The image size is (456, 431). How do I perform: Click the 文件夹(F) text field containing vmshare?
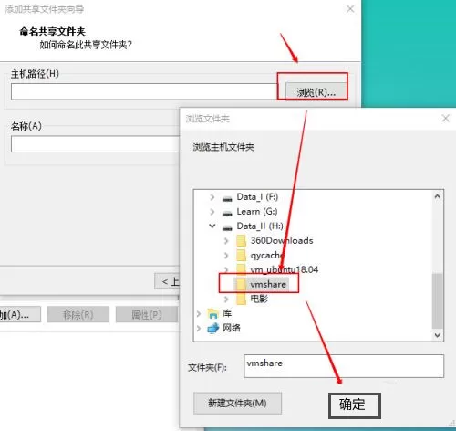coord(344,366)
